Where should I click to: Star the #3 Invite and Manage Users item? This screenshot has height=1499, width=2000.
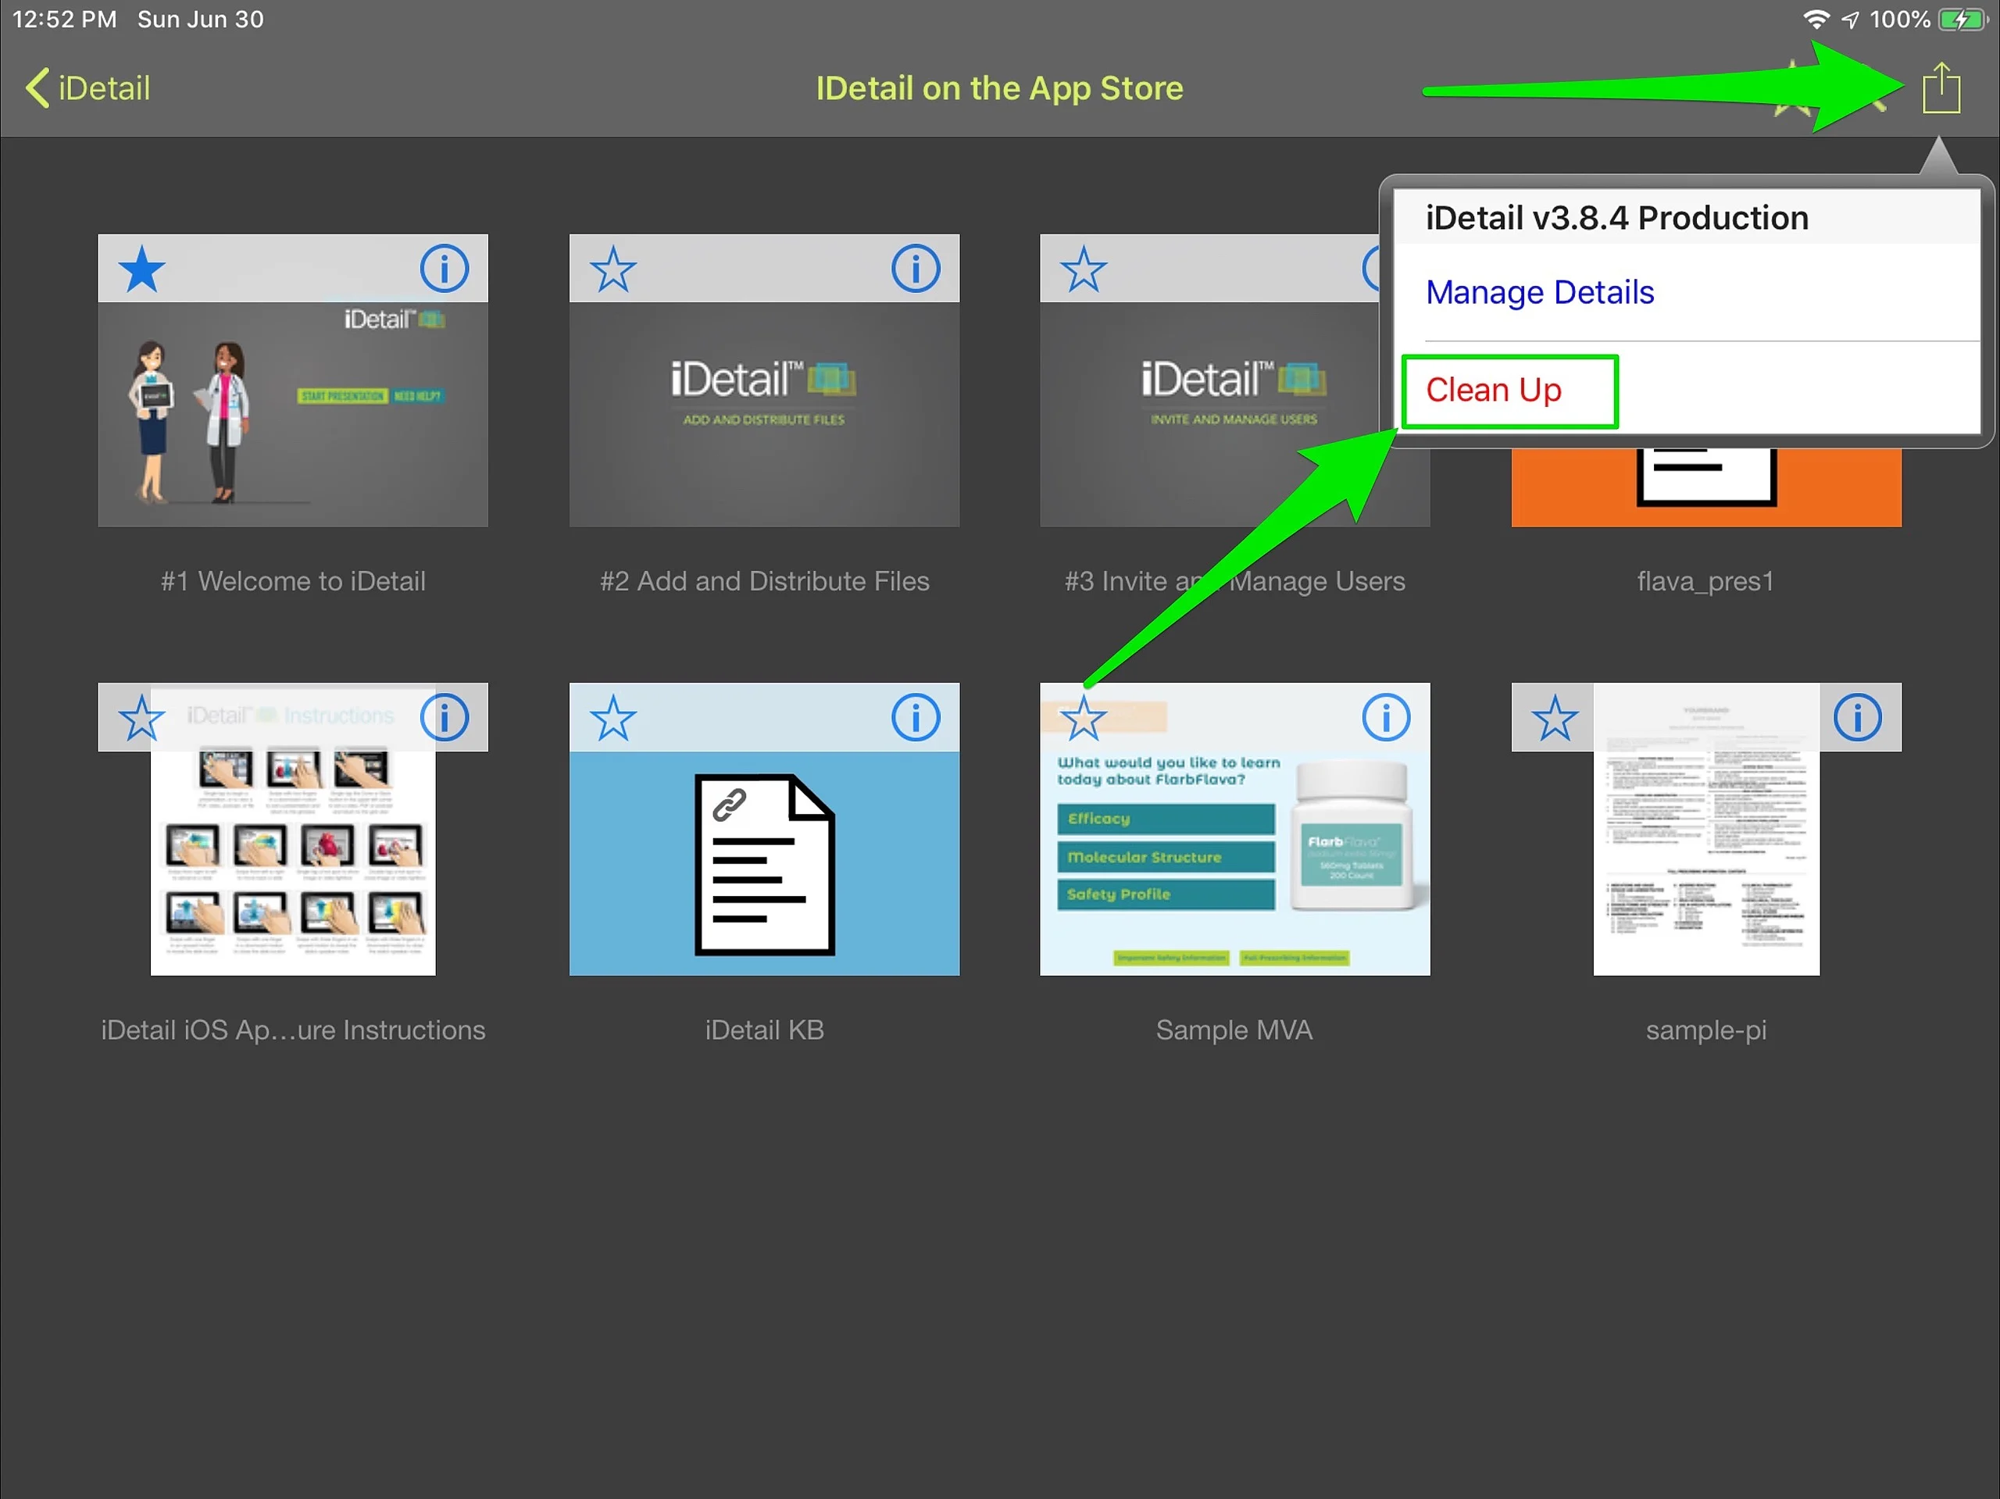pos(1083,269)
